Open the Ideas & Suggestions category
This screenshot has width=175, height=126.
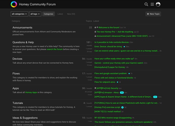25,118
